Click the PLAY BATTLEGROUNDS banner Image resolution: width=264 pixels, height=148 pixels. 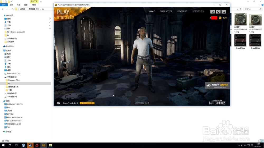[66, 14]
